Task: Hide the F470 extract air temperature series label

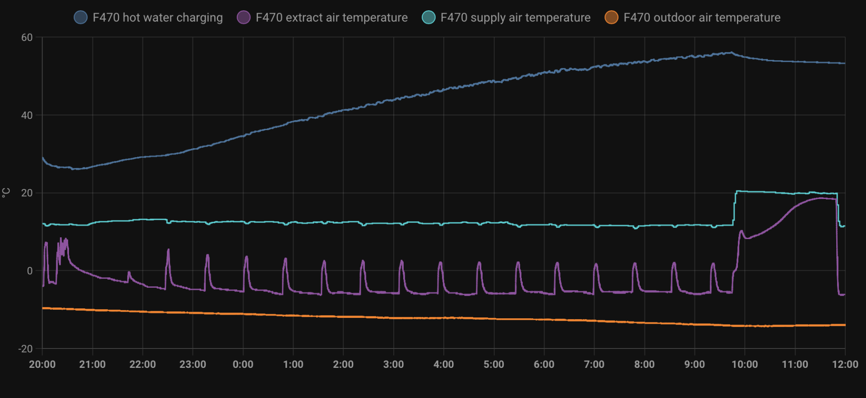Action: click(x=332, y=18)
